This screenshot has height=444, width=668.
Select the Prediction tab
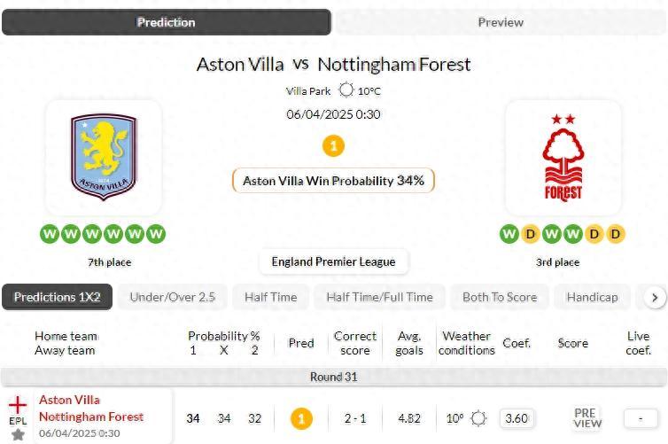pos(167,22)
